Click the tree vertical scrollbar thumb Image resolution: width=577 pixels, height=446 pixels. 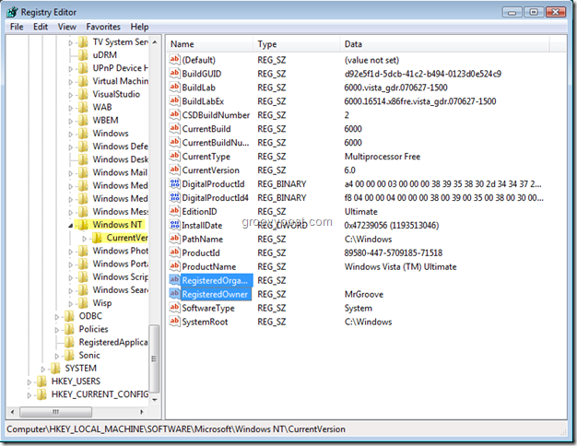155,358
